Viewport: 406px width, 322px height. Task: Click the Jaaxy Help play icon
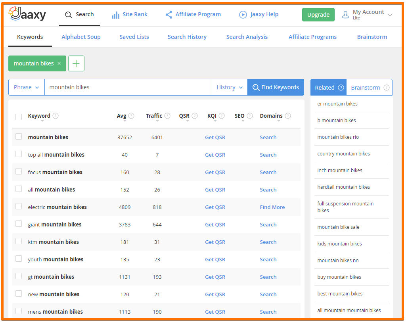[x=243, y=15]
